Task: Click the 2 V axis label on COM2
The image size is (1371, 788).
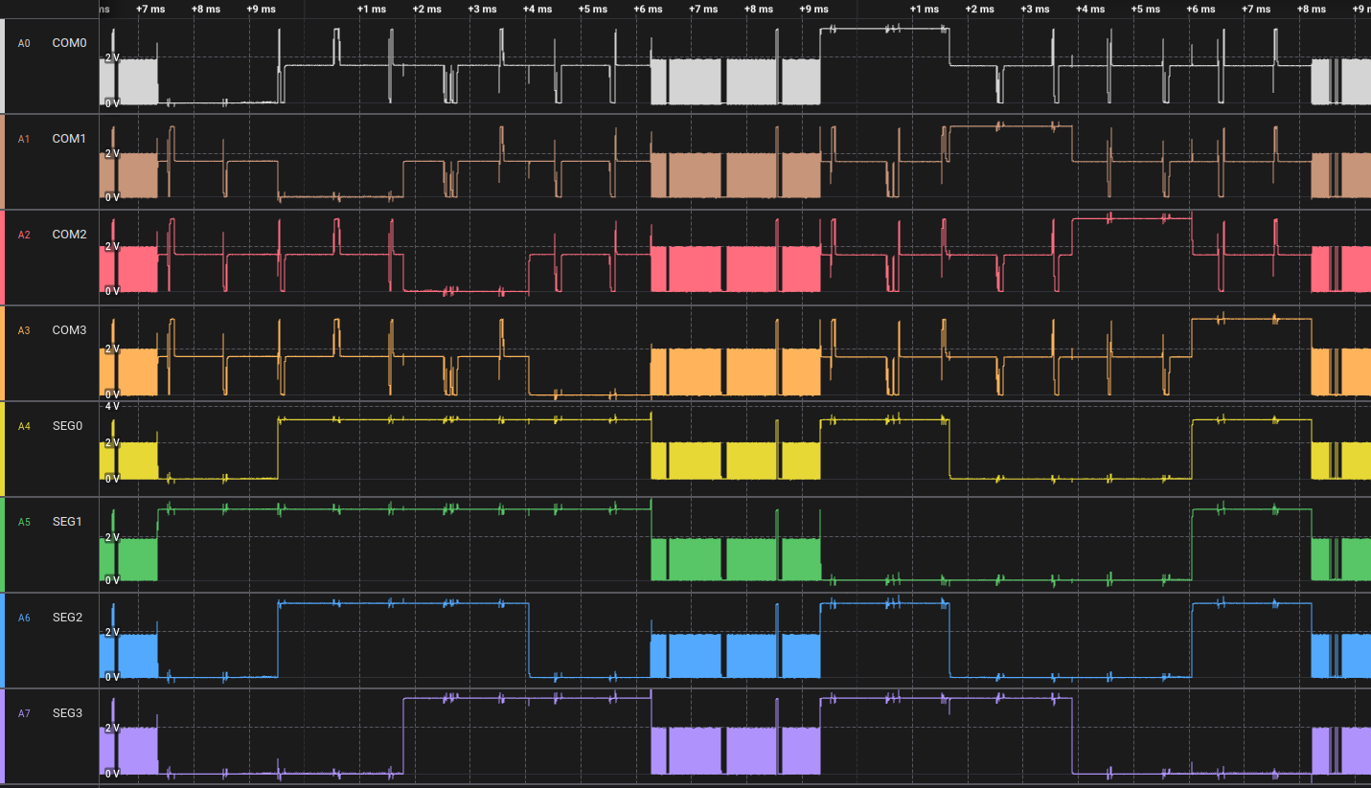Action: pyautogui.click(x=111, y=246)
